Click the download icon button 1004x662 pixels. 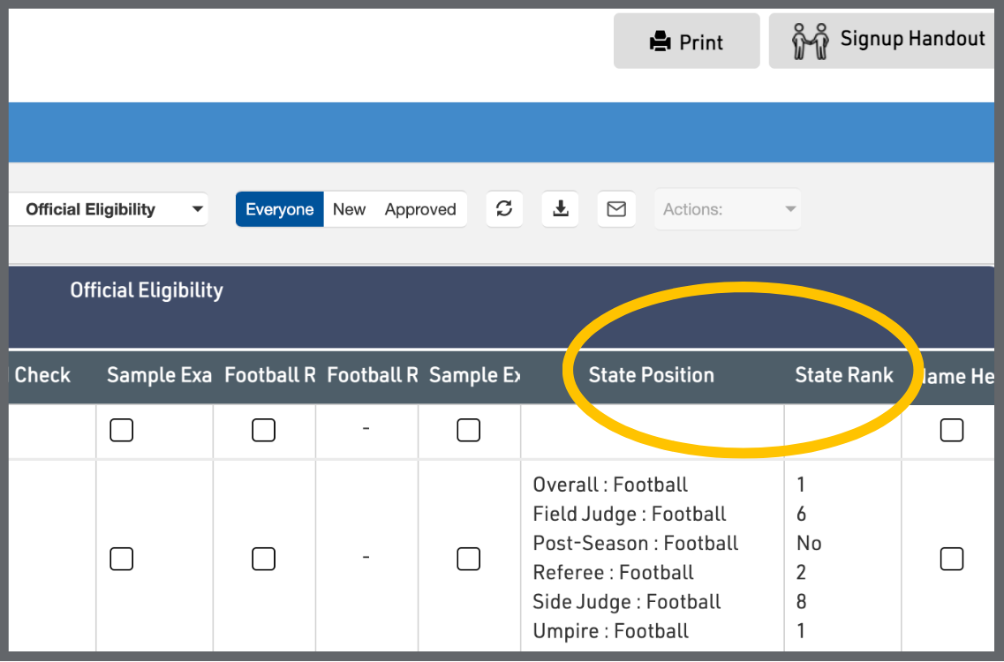(x=560, y=209)
